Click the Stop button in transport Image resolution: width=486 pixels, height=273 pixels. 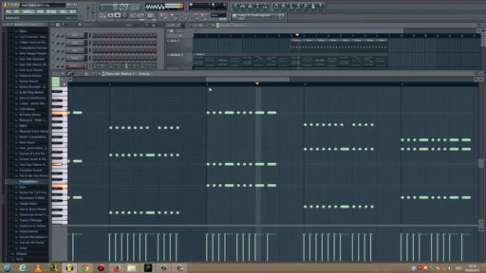click(x=117, y=15)
